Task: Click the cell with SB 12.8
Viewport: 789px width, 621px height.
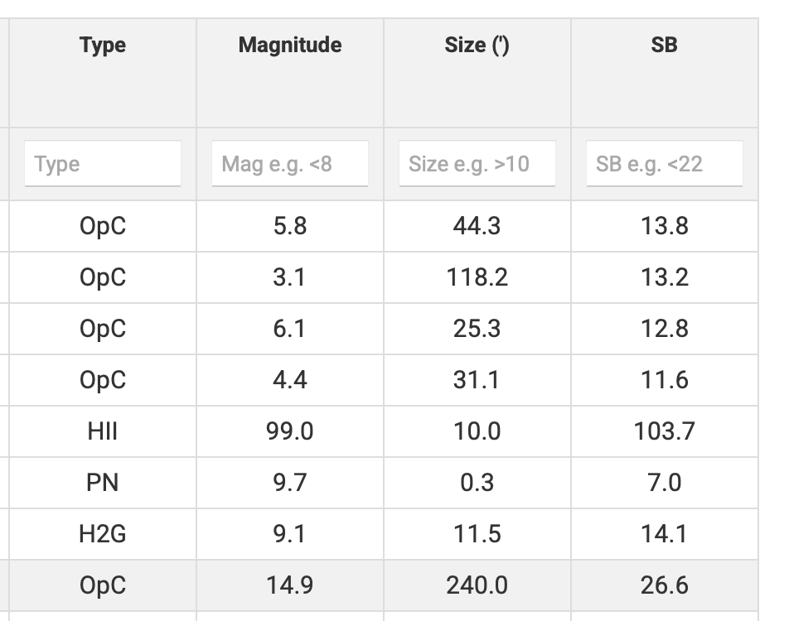Action: [x=664, y=329]
